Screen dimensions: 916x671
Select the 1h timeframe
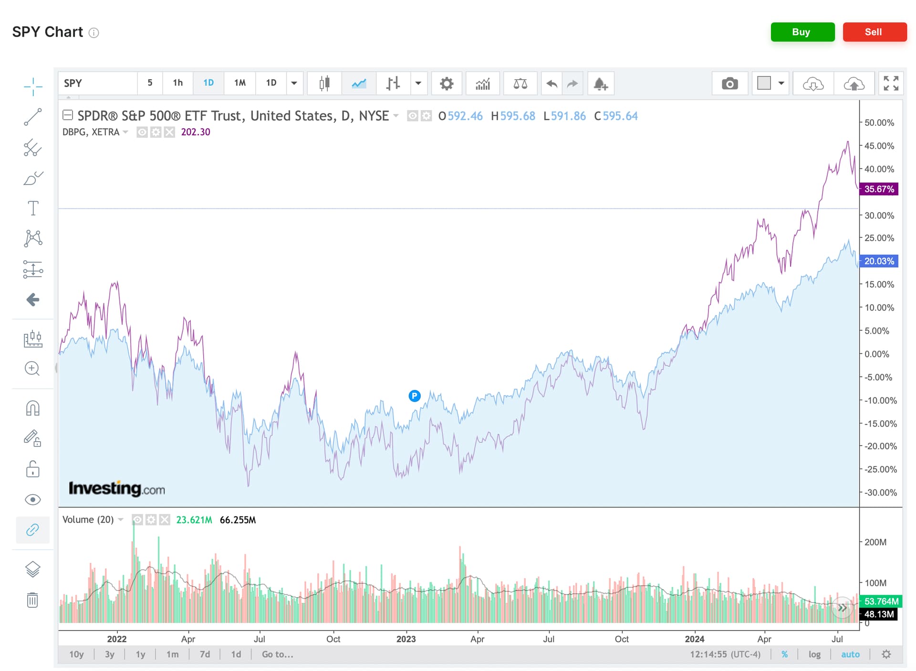click(x=178, y=83)
